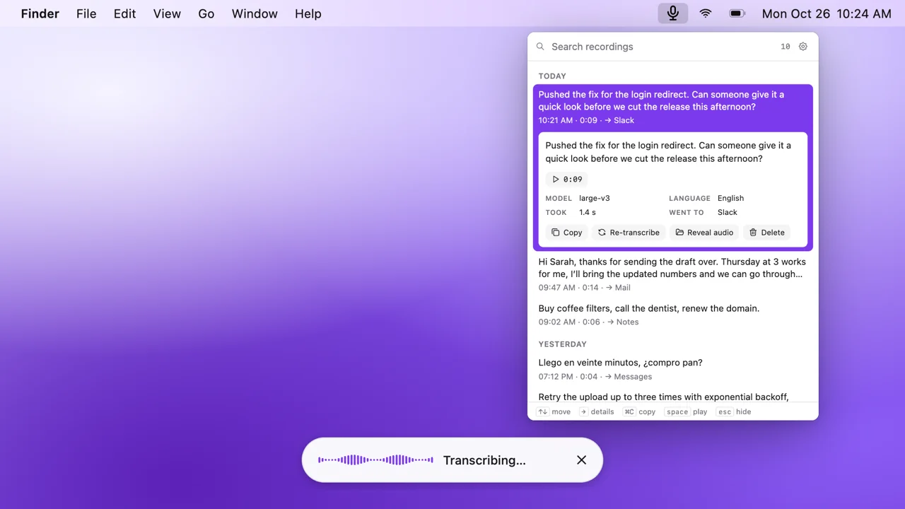The height and width of the screenshot is (509, 905).
Task: Copy the login redirect transcript
Action: [567, 233]
